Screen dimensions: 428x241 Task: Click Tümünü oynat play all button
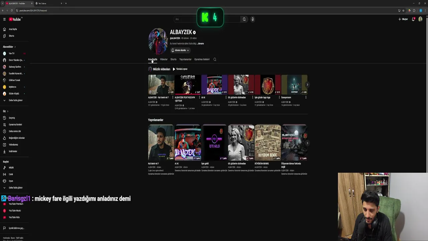click(180, 69)
